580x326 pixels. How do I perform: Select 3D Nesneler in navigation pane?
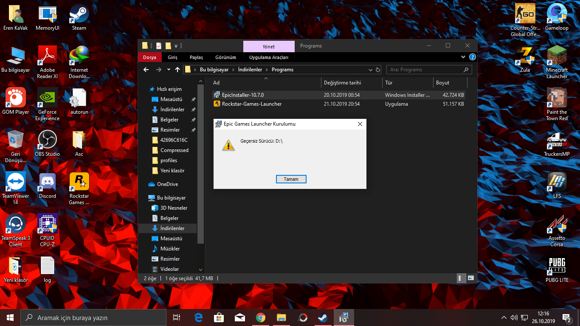pyautogui.click(x=174, y=208)
